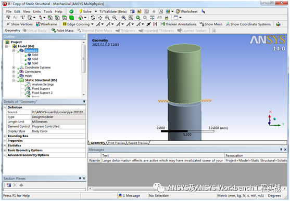
Task: Open the File menu
Action: [9, 11]
